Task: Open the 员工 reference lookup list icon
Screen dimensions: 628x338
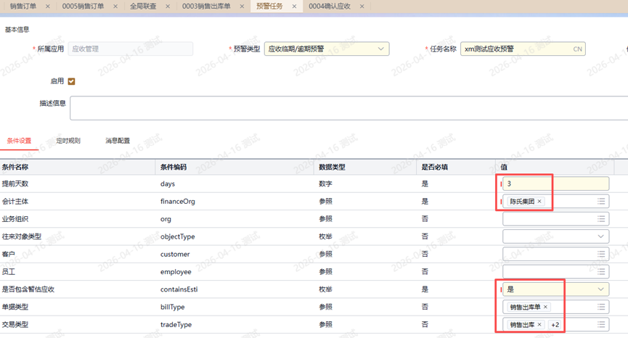Action: click(601, 272)
